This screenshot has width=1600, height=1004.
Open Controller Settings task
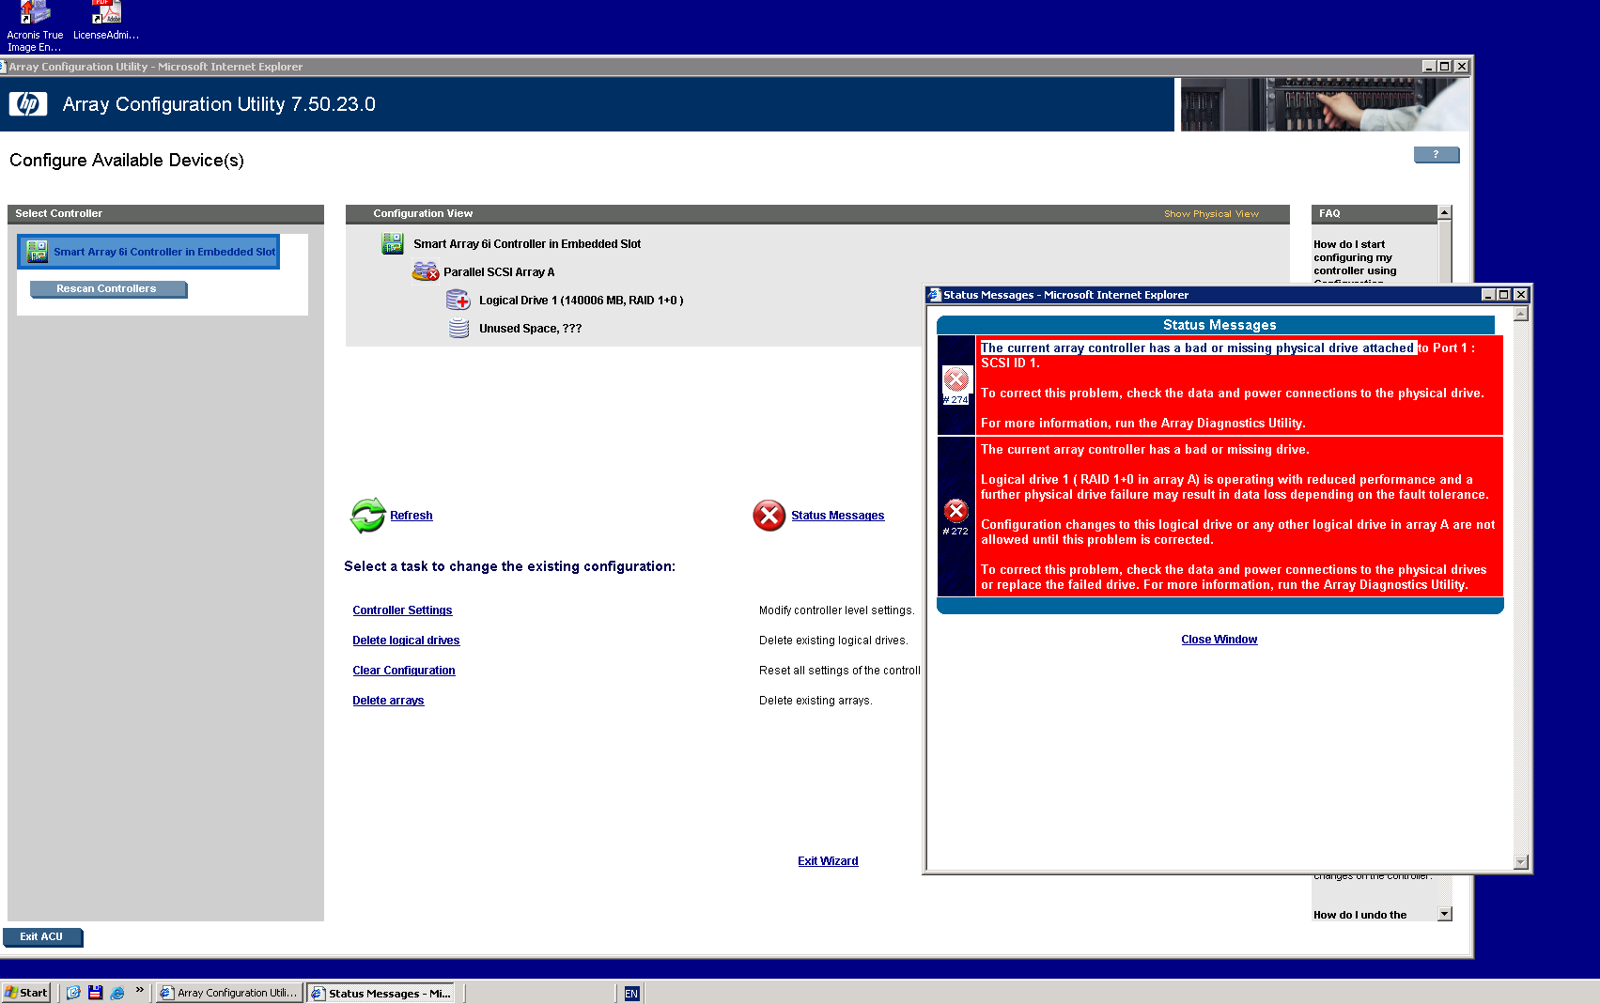pyautogui.click(x=402, y=610)
